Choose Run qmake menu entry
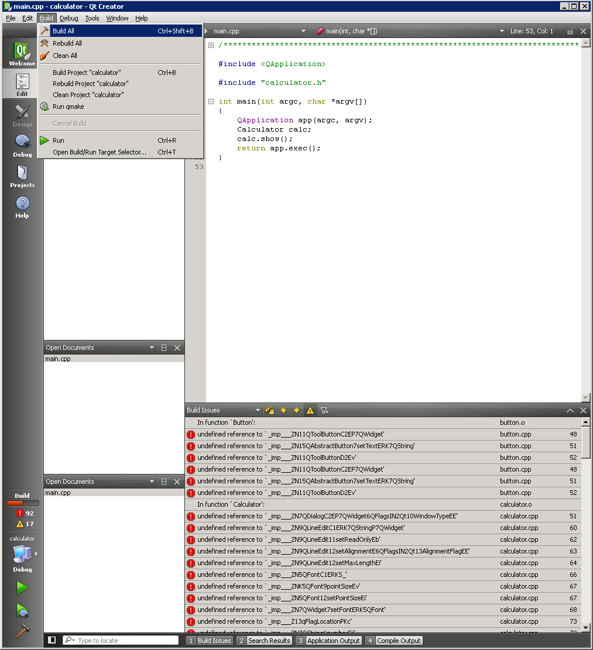Screen dimensions: 593x650 point(121,106)
